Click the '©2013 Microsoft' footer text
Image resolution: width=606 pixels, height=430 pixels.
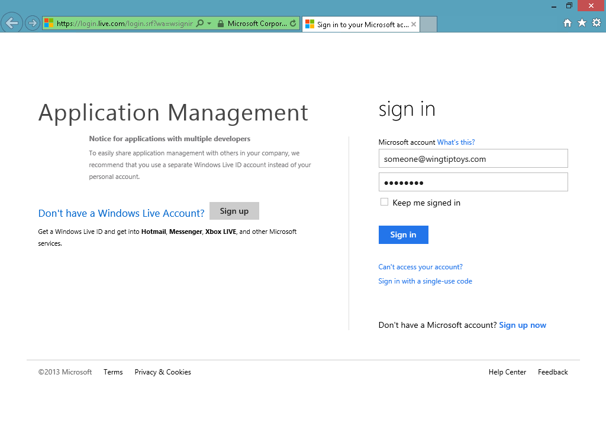click(x=65, y=372)
